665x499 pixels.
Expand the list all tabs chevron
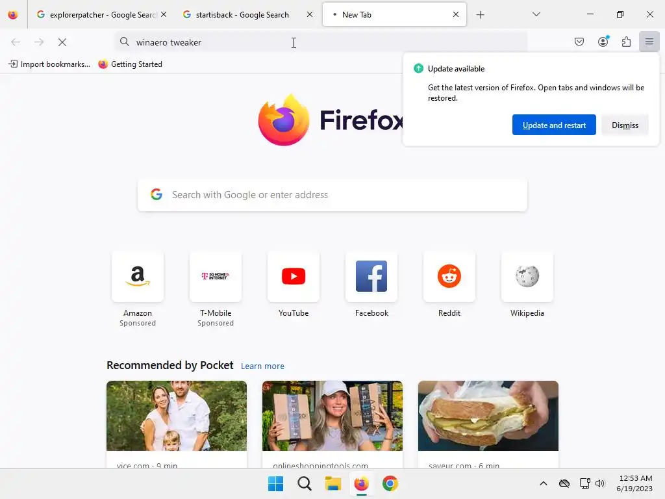coord(536,15)
